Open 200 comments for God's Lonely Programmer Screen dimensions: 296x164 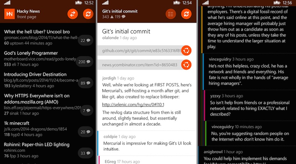coord(84,62)
